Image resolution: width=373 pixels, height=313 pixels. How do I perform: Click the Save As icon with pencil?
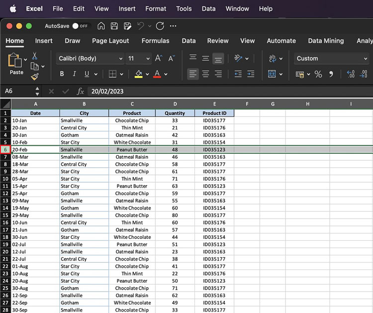(127, 26)
